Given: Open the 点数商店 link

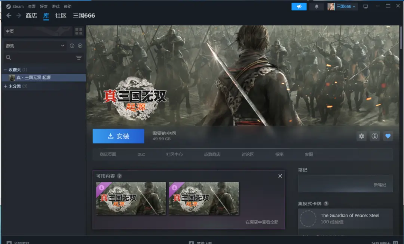Looking at the screenshot, I should pyautogui.click(x=212, y=154).
